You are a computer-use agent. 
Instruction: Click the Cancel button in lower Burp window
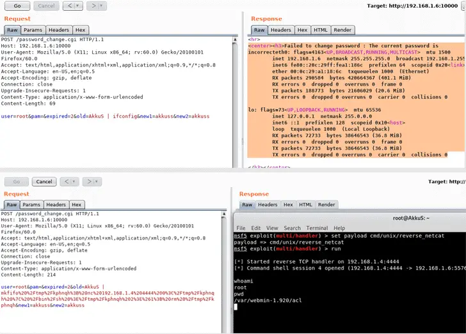pos(44,181)
